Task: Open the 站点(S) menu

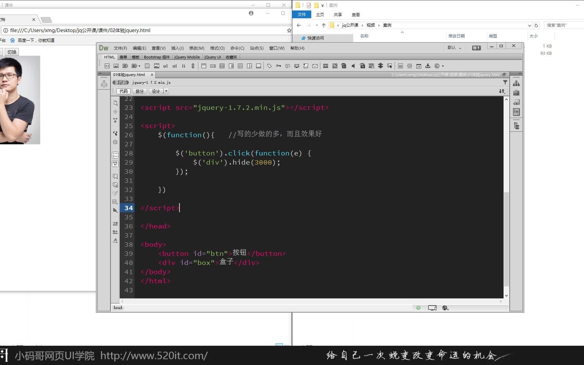Action: tap(257, 48)
